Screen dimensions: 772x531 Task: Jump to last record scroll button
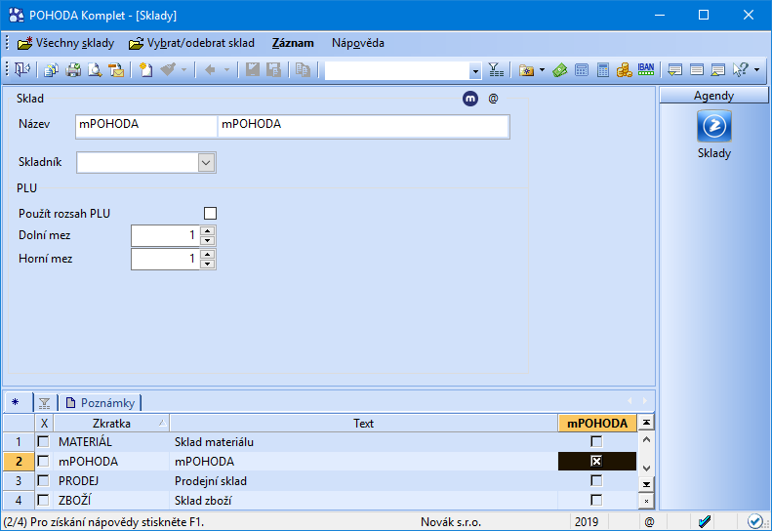(x=646, y=484)
